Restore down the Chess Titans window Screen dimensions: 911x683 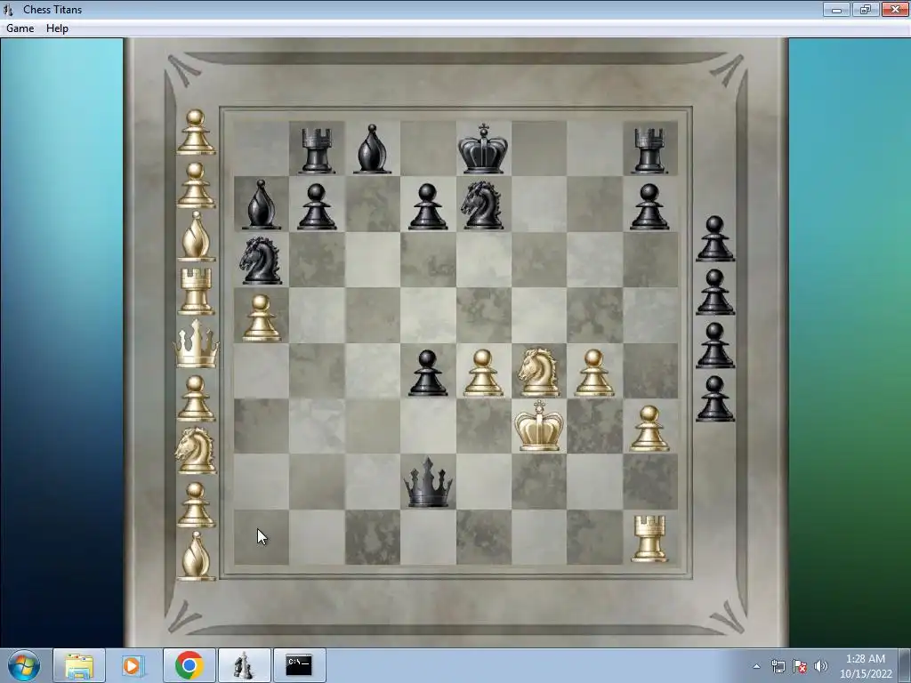865,9
